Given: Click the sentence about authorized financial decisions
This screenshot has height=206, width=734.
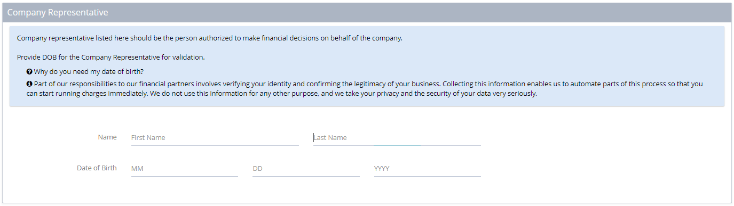Looking at the screenshot, I should [209, 38].
